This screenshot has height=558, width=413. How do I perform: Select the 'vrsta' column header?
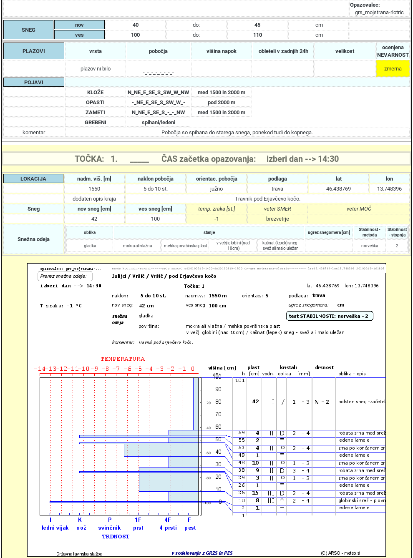coord(96,51)
